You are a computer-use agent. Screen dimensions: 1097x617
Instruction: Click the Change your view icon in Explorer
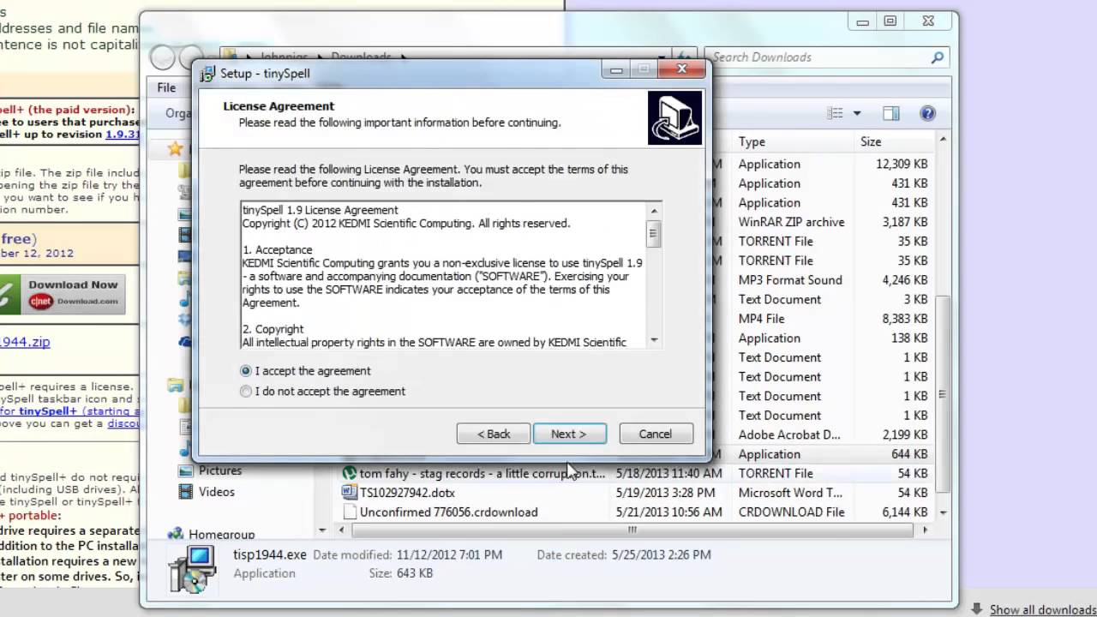[836, 113]
